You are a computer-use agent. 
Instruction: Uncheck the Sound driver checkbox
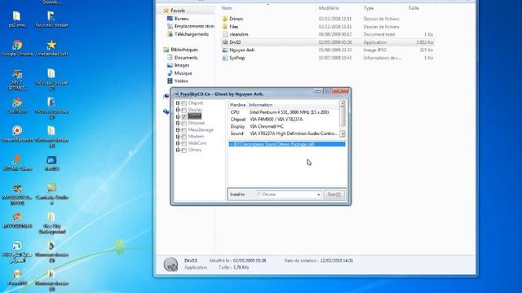tap(184, 116)
